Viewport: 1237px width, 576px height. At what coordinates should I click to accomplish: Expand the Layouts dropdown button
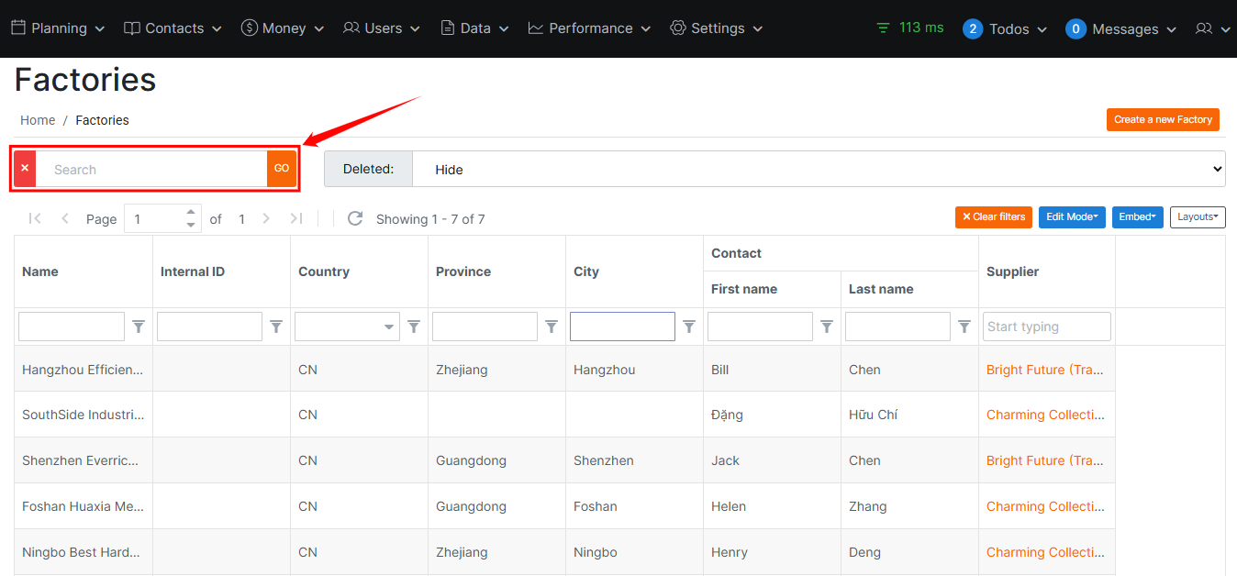click(x=1197, y=216)
